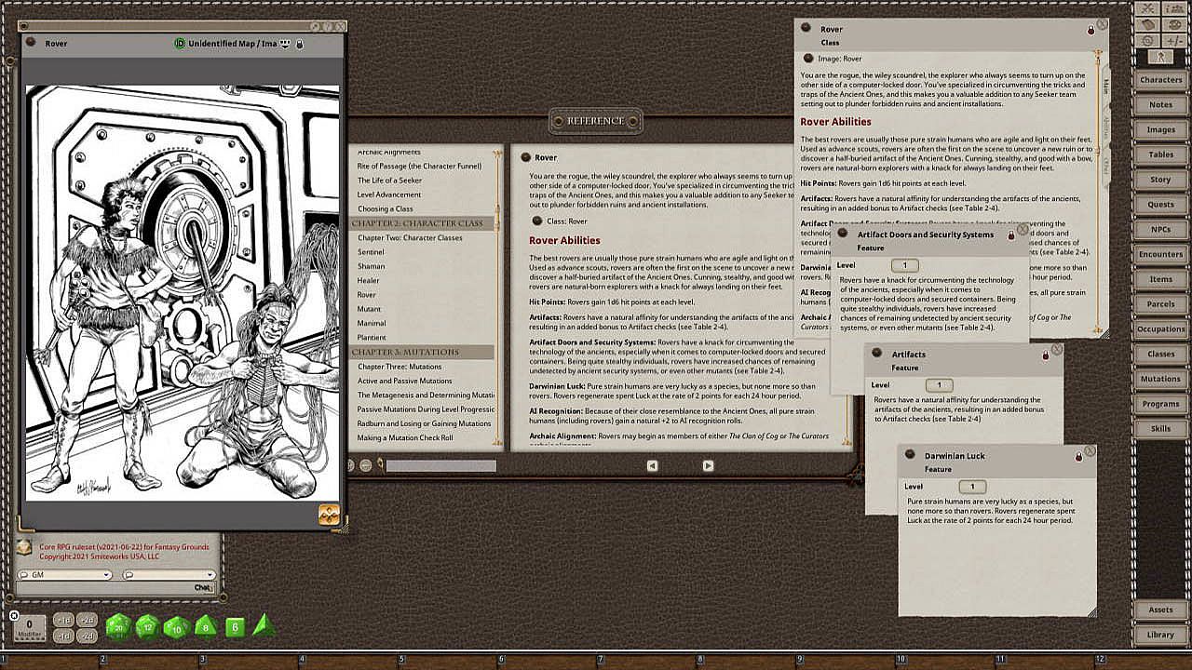Screen dimensions: 1192x670
Task: Click the +/- modifiers icon in the top-right toolbar
Action: click(1173, 40)
